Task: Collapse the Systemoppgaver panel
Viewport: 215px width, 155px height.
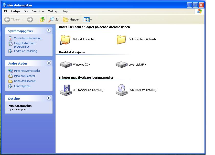Action: pos(49,31)
